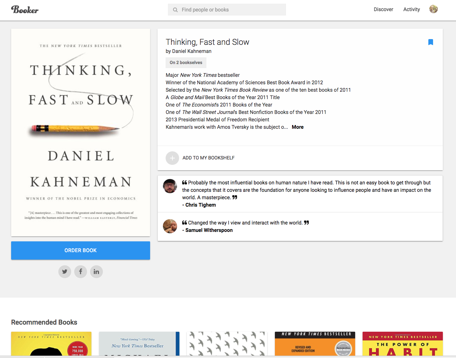This screenshot has width=456, height=358.
Task: Click author name Daniel Kahneman
Action: pyautogui.click(x=192, y=51)
